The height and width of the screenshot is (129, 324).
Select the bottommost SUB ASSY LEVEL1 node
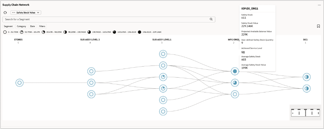163,111
